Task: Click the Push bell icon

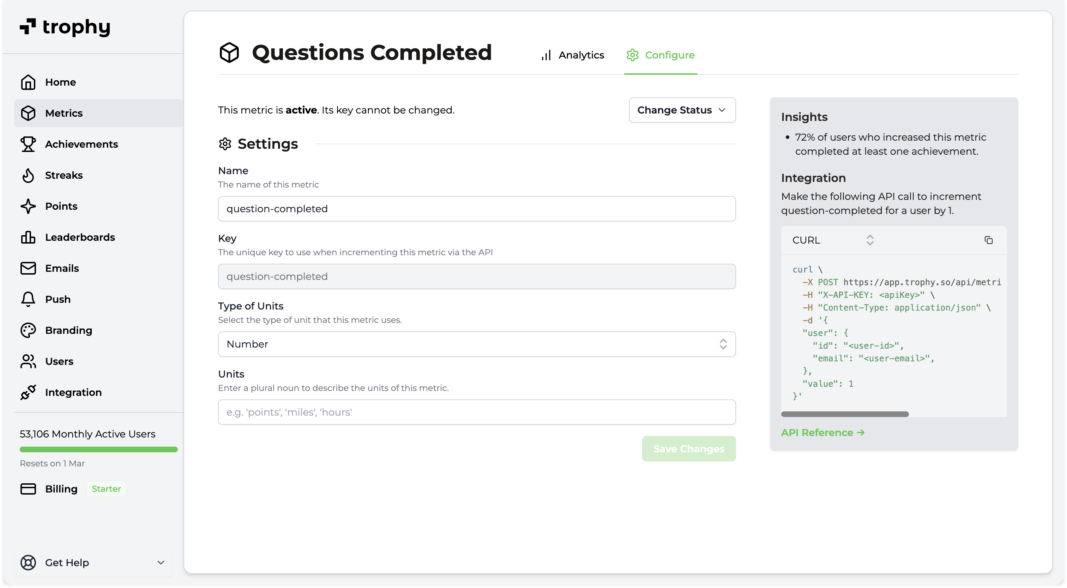Action: [28, 299]
